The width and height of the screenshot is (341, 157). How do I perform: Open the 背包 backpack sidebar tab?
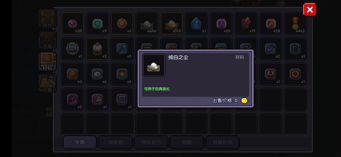pos(47,19)
